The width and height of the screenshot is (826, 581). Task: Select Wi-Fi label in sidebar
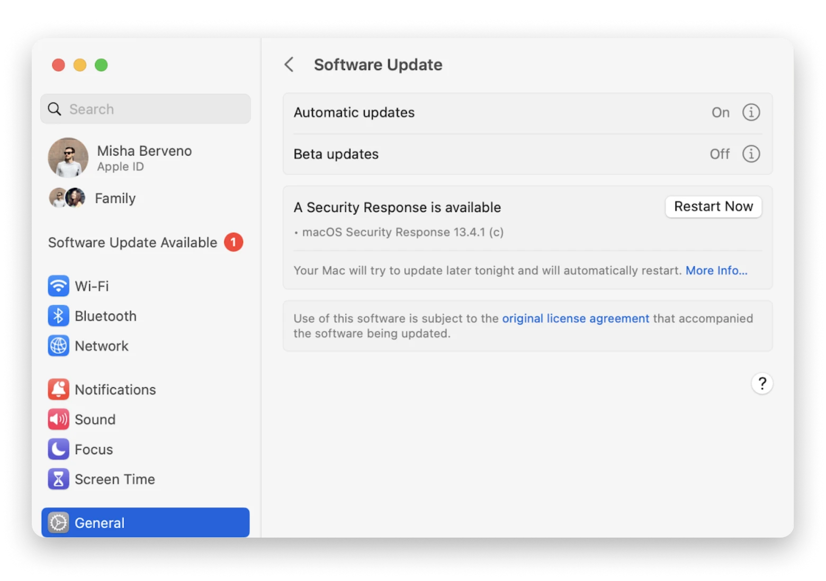[x=92, y=286]
